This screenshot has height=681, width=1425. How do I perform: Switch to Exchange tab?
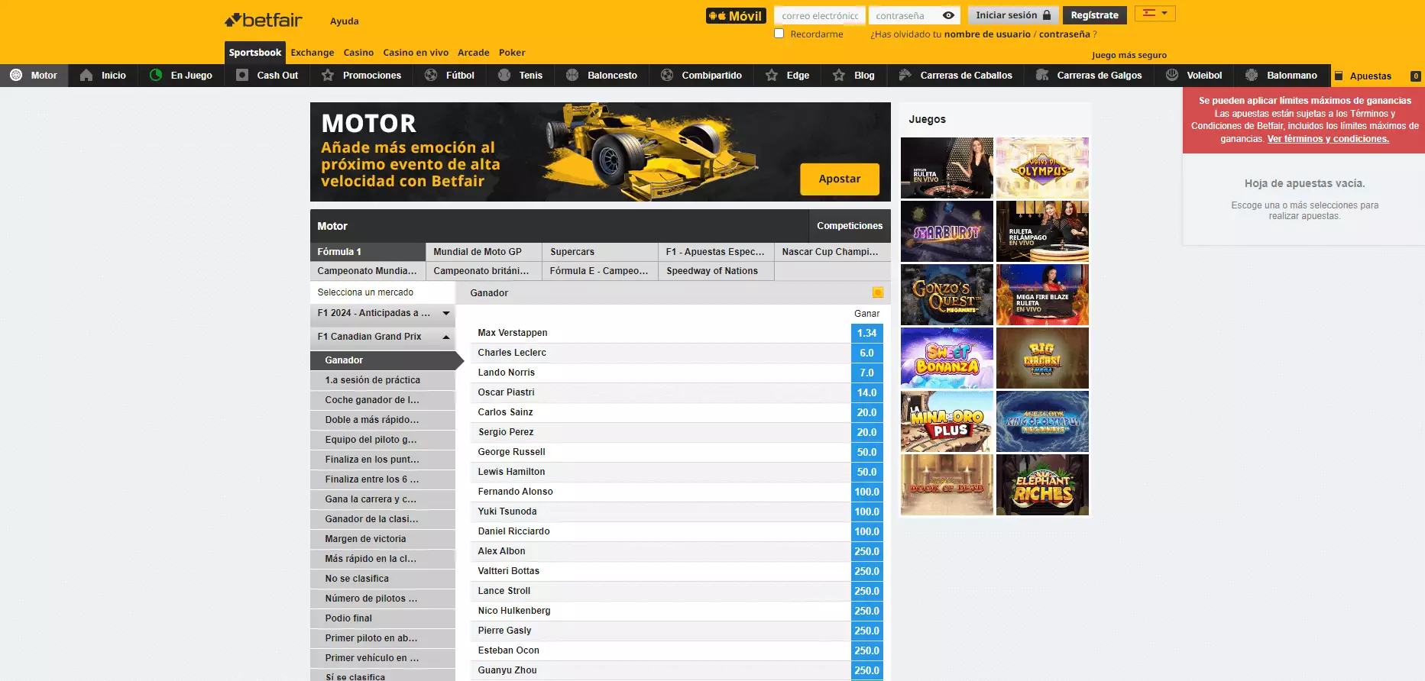pos(313,53)
